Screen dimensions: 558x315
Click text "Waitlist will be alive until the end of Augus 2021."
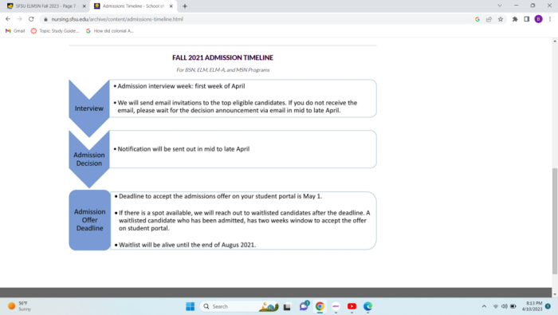pyautogui.click(x=187, y=245)
